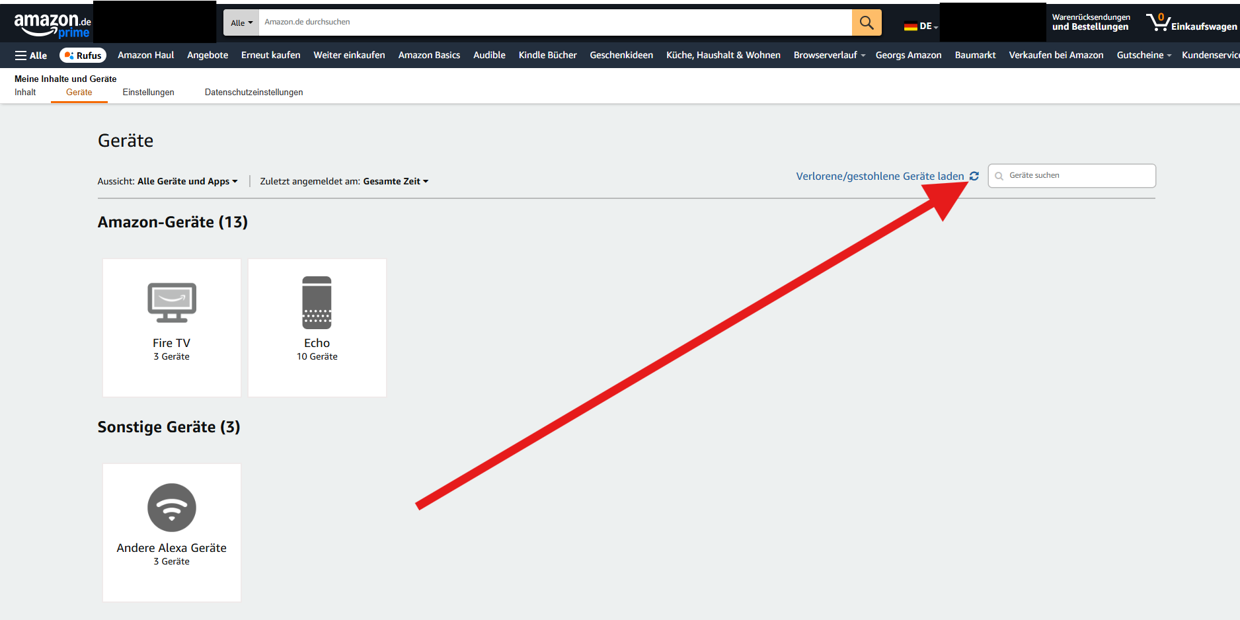Viewport: 1240px width, 620px height.
Task: Click Verlorene/gestohlene Geräte laden link
Action: click(879, 176)
